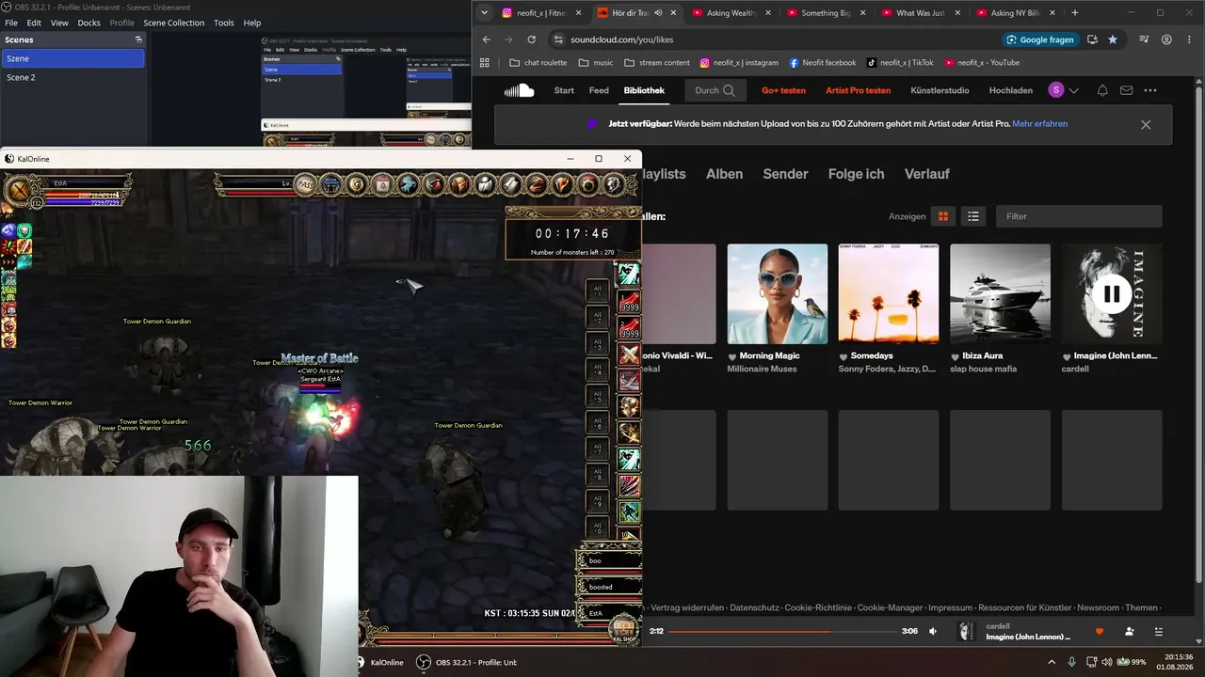Click the Hochladen upload link
Image resolution: width=1205 pixels, height=677 pixels.
pyautogui.click(x=1011, y=90)
